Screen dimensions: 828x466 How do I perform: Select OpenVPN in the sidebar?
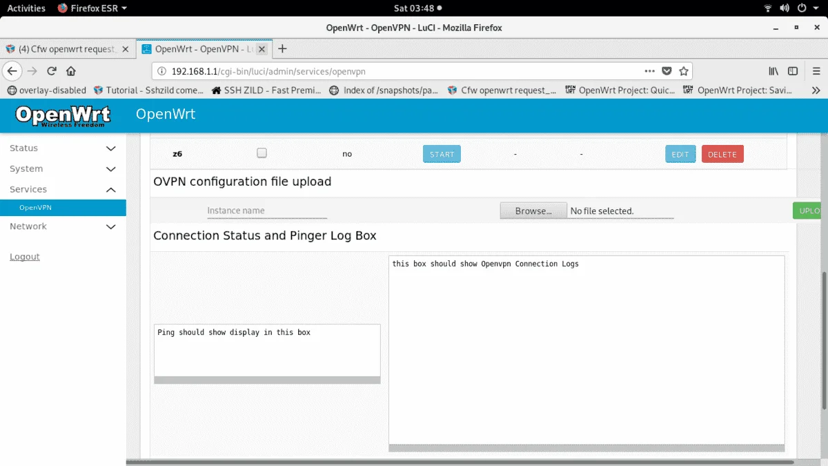(63, 208)
